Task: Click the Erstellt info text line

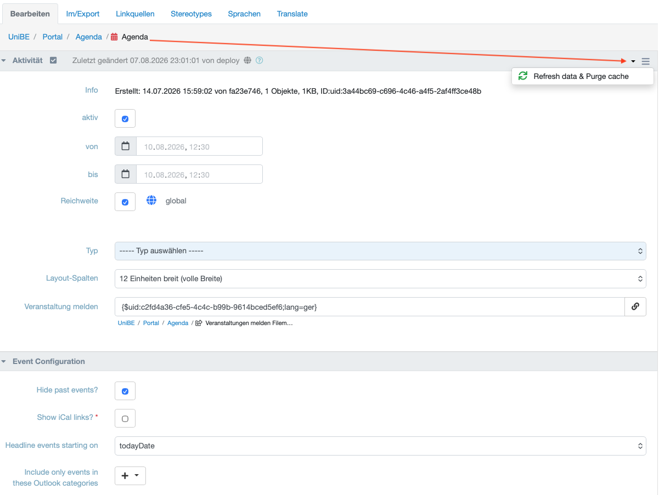Action: click(x=298, y=91)
